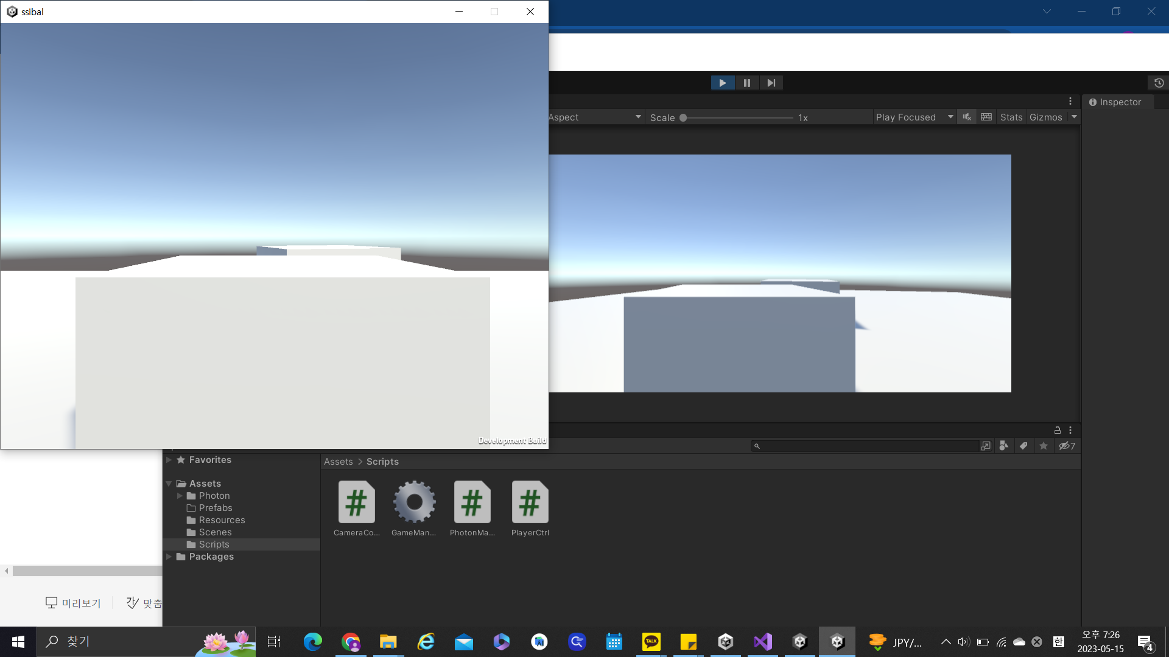Expand the Packages folder in Project tree

tap(169, 557)
